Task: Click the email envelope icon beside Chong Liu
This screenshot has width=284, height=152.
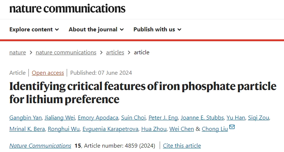Action: (232, 127)
